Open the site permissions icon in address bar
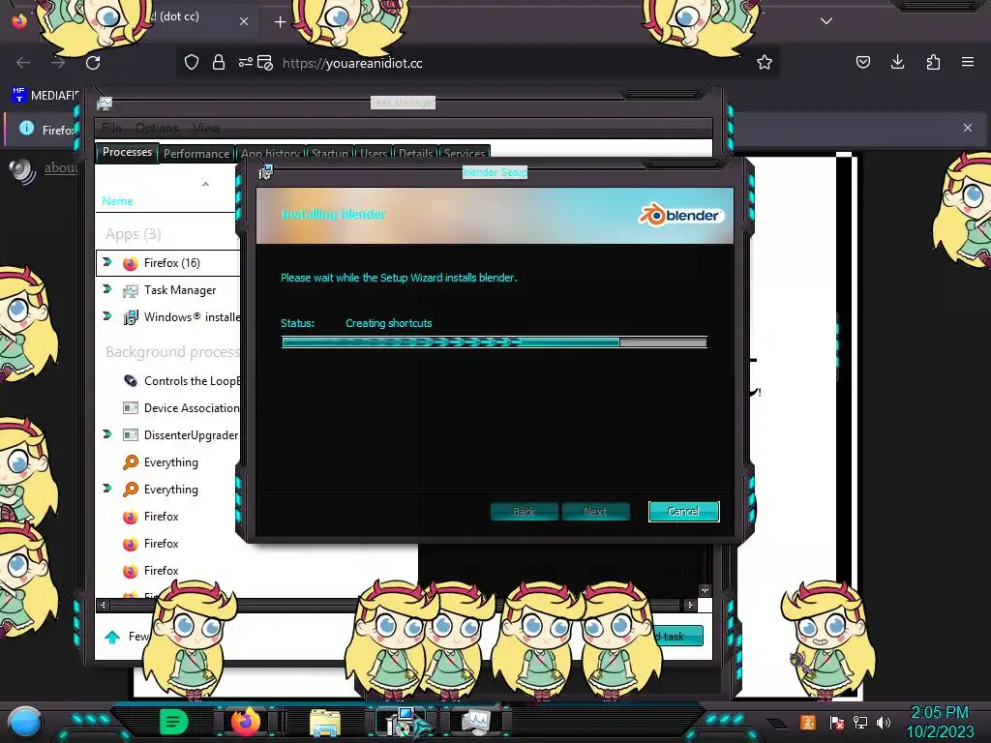Screen dimensions: 991x743 point(245,63)
